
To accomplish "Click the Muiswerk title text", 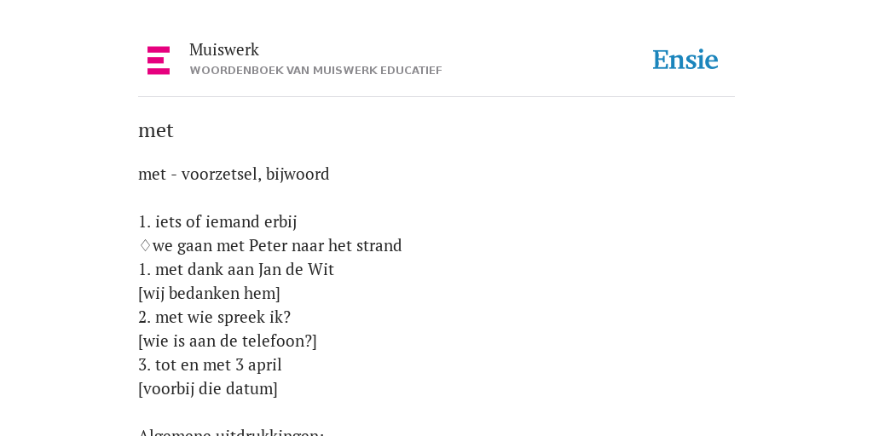I will point(224,49).
